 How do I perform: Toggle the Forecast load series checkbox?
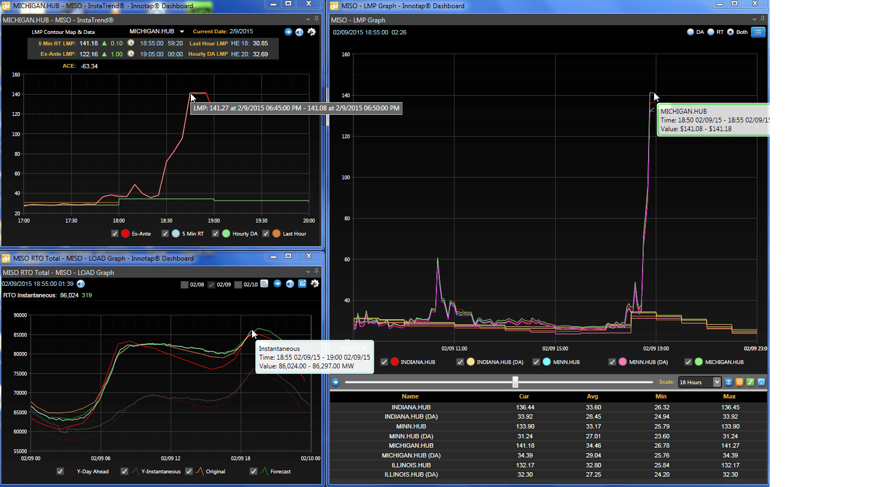point(254,471)
